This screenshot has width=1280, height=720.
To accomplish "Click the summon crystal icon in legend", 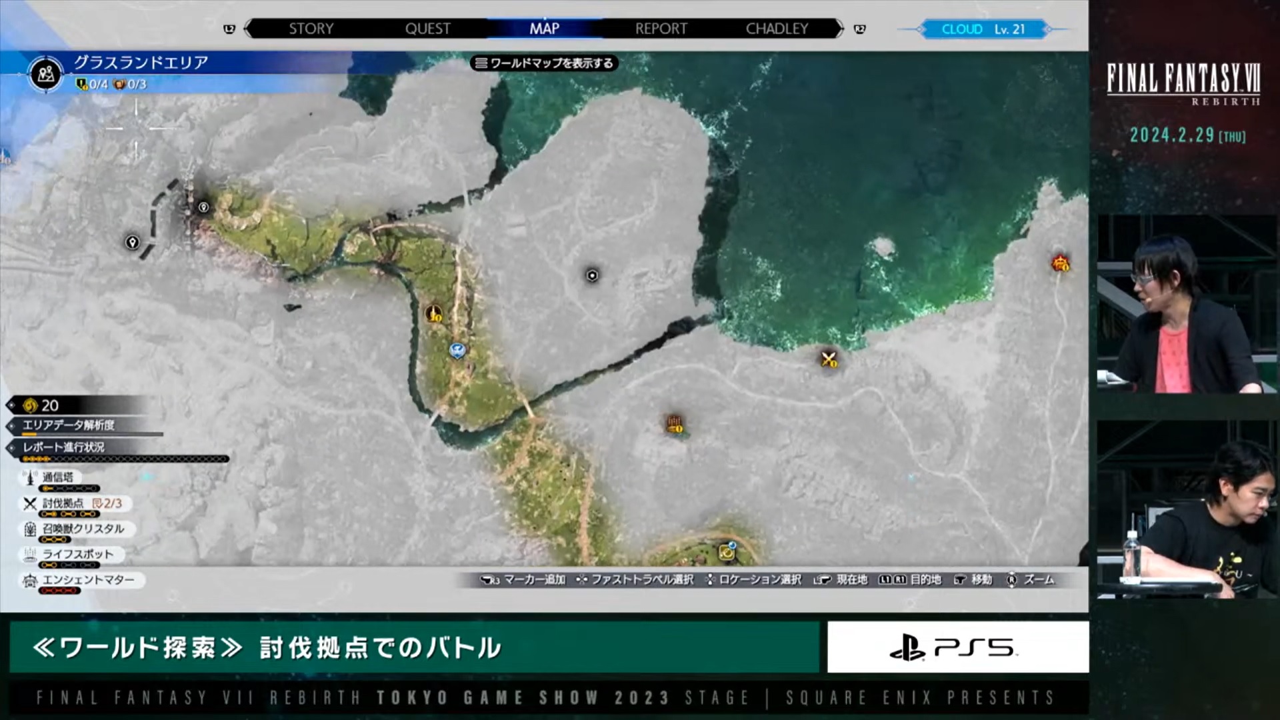I will point(30,529).
